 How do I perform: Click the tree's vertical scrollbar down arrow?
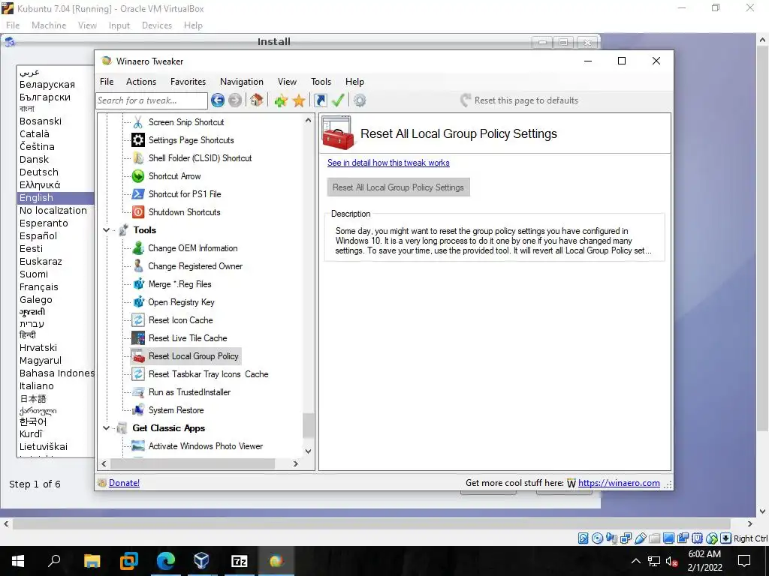pyautogui.click(x=308, y=451)
